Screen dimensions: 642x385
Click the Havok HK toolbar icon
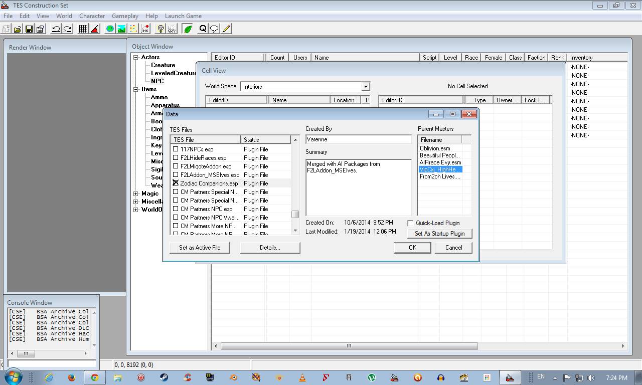click(145, 29)
